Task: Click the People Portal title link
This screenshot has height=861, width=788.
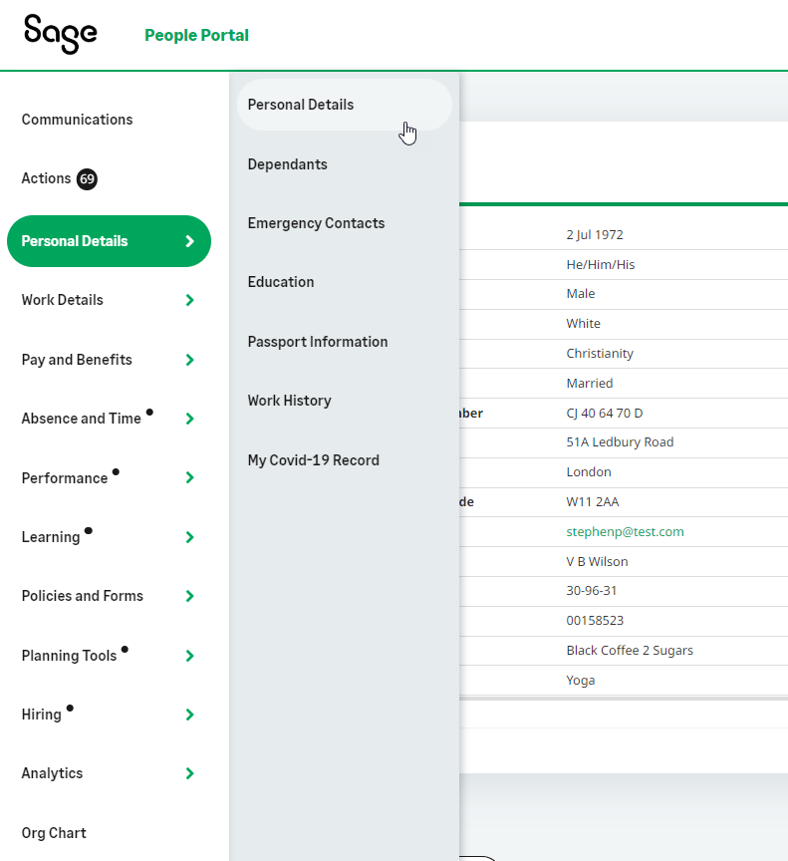Action: [x=196, y=36]
